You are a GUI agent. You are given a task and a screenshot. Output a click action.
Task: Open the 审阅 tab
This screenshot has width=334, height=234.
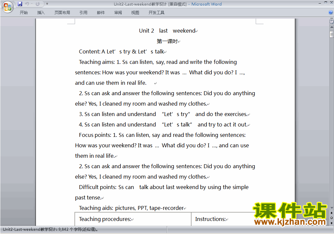point(118,13)
